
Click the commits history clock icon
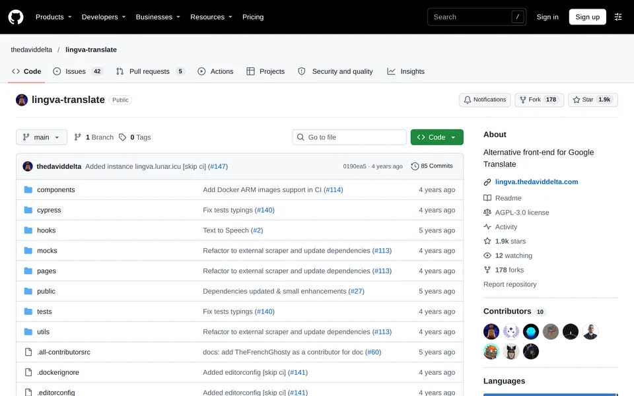pos(415,166)
